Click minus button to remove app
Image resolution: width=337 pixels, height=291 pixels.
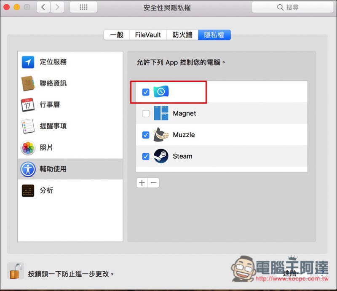pos(154,183)
